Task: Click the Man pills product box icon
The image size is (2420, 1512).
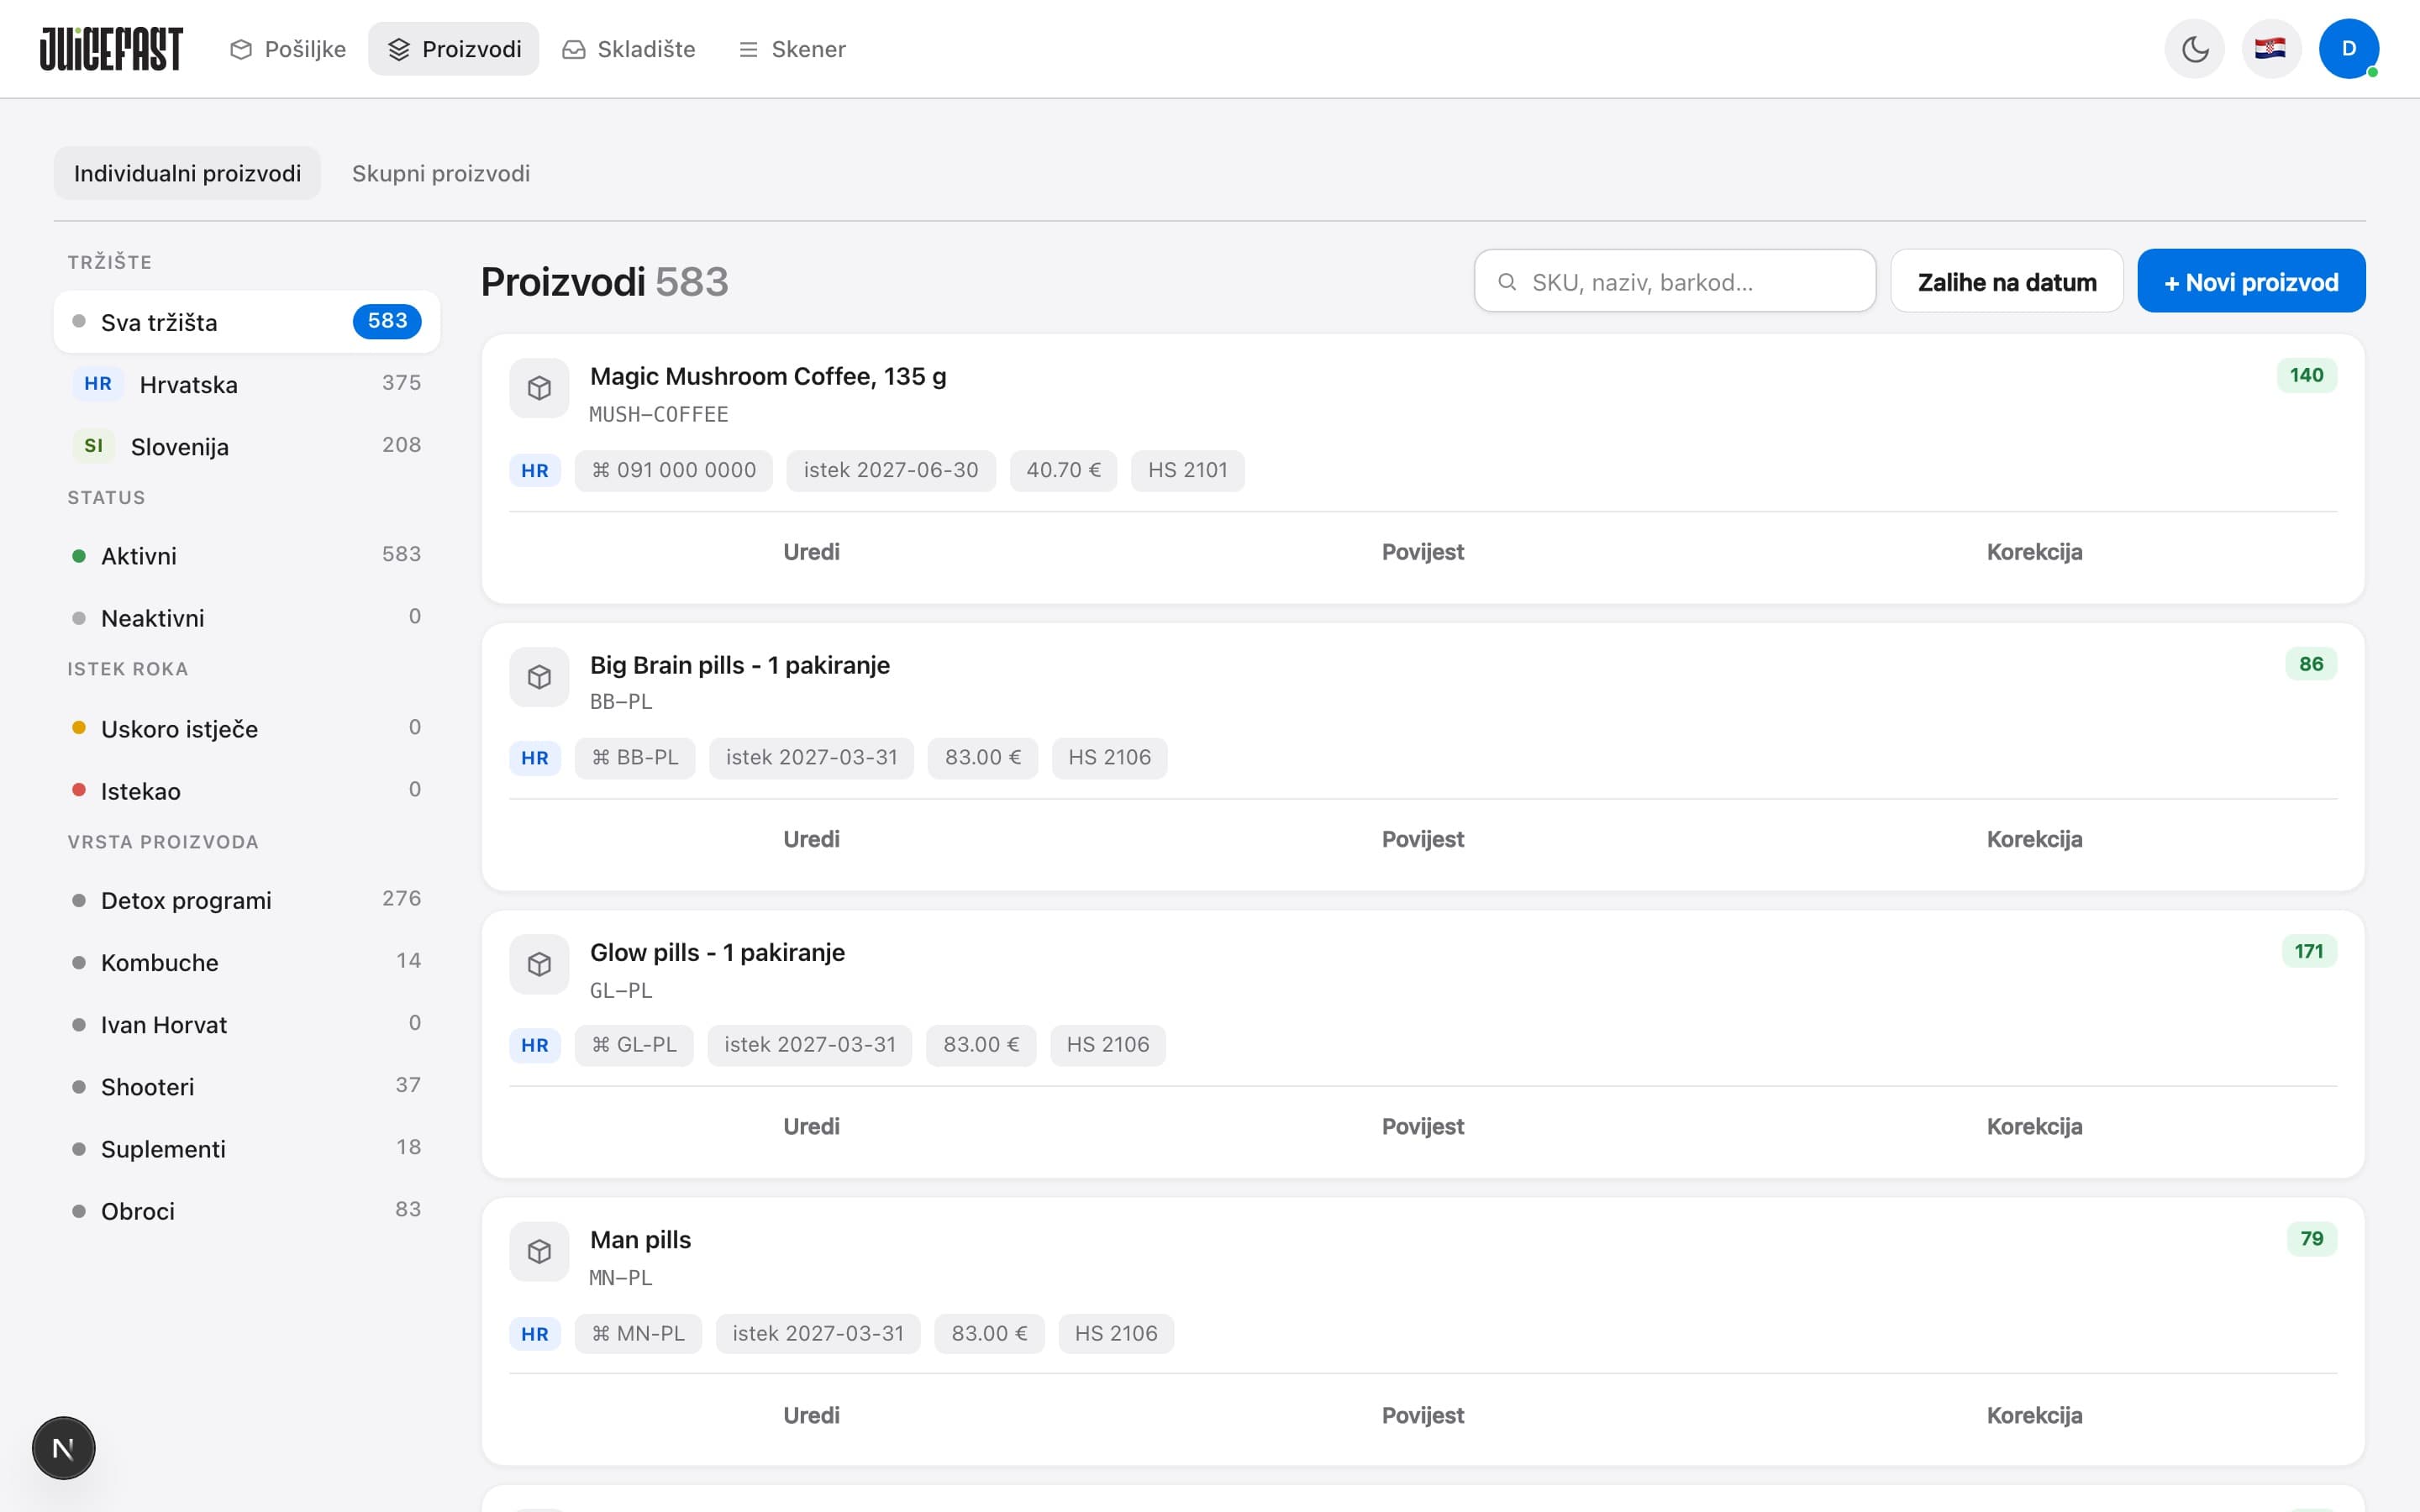Action: [539, 1251]
